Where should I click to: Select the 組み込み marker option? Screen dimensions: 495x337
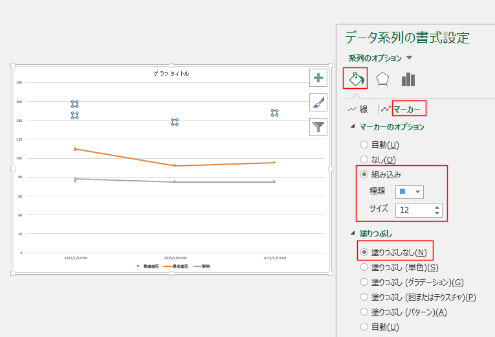pyautogui.click(x=365, y=174)
